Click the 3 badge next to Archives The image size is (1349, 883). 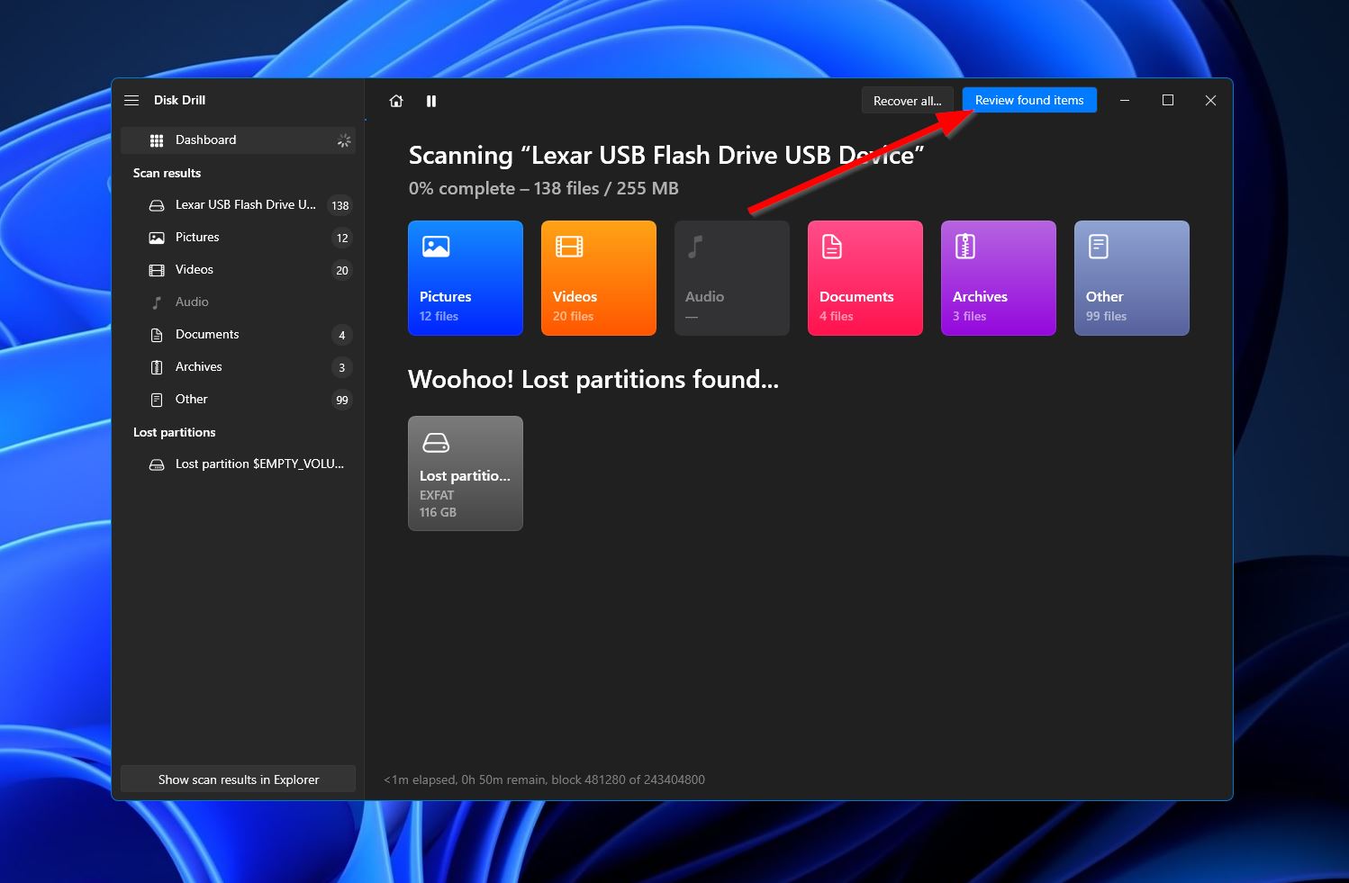tap(342, 368)
